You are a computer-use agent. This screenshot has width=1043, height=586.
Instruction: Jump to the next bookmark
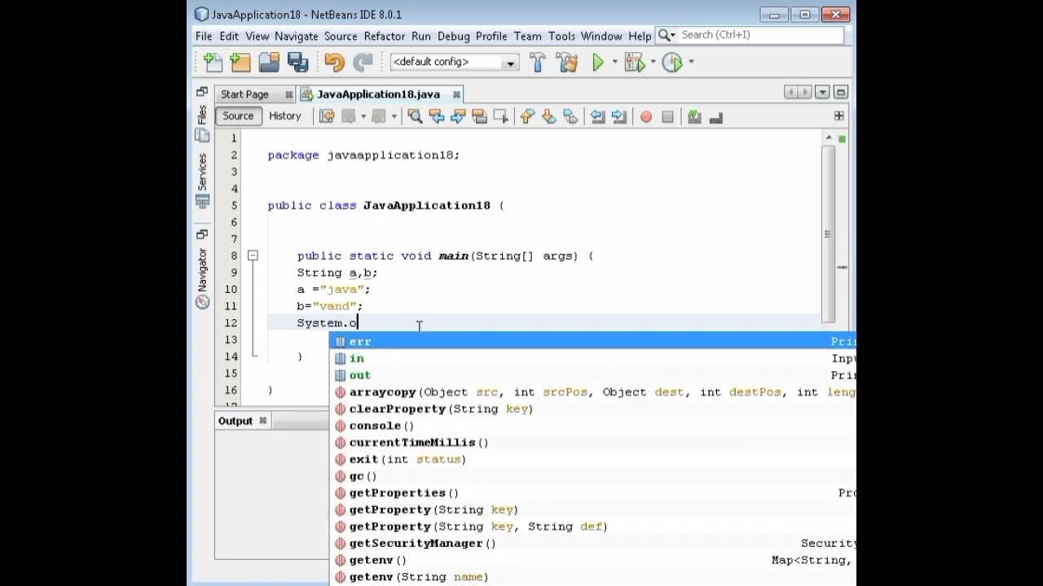548,116
